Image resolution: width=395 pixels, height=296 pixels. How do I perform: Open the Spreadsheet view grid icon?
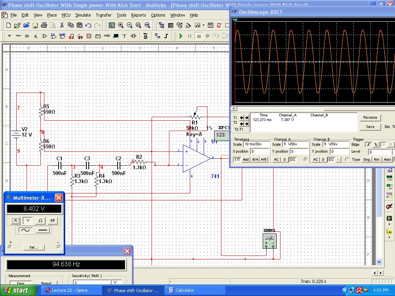click(x=170, y=25)
